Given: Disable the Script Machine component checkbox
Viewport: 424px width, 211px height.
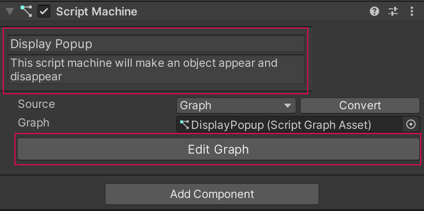Looking at the screenshot, I should coord(44,12).
